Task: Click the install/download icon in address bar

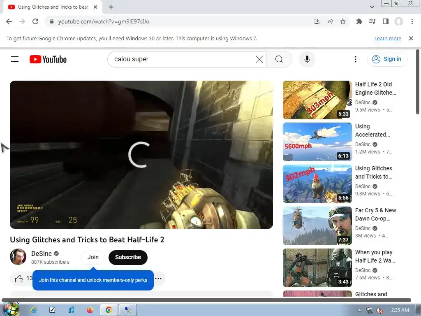Action: pyautogui.click(x=317, y=21)
